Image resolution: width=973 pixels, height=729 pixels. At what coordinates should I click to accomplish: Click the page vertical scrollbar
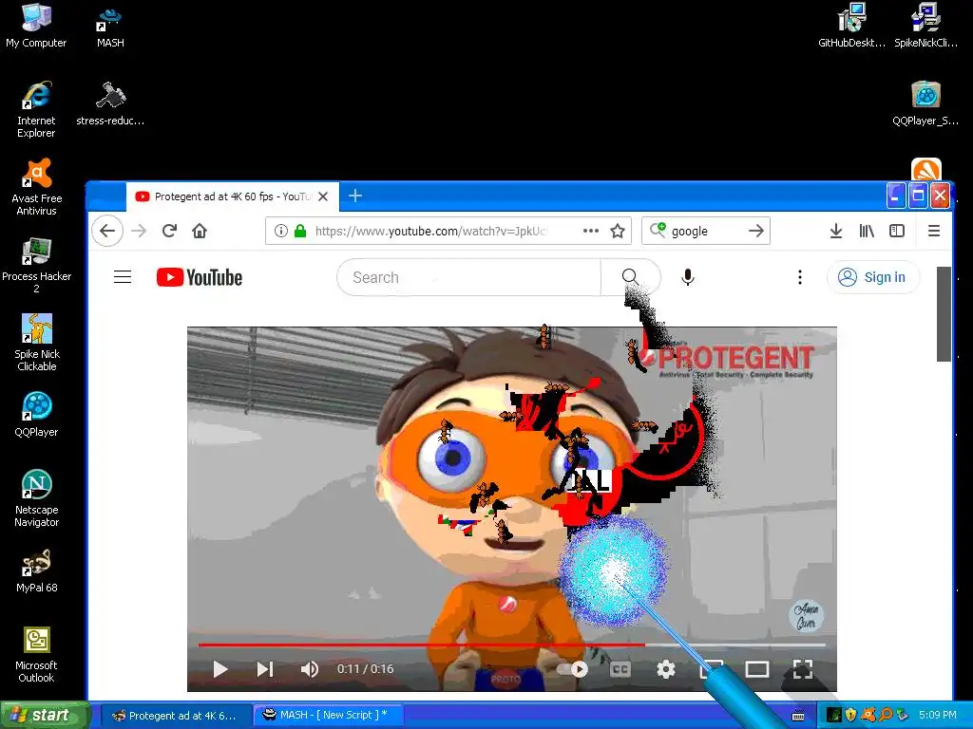point(944,314)
